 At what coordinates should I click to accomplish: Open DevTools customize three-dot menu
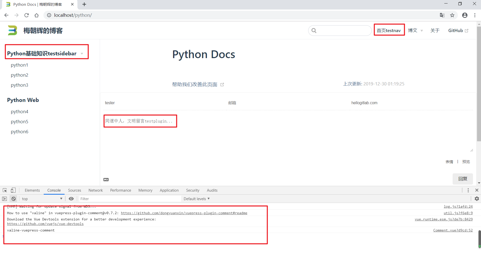point(468,190)
